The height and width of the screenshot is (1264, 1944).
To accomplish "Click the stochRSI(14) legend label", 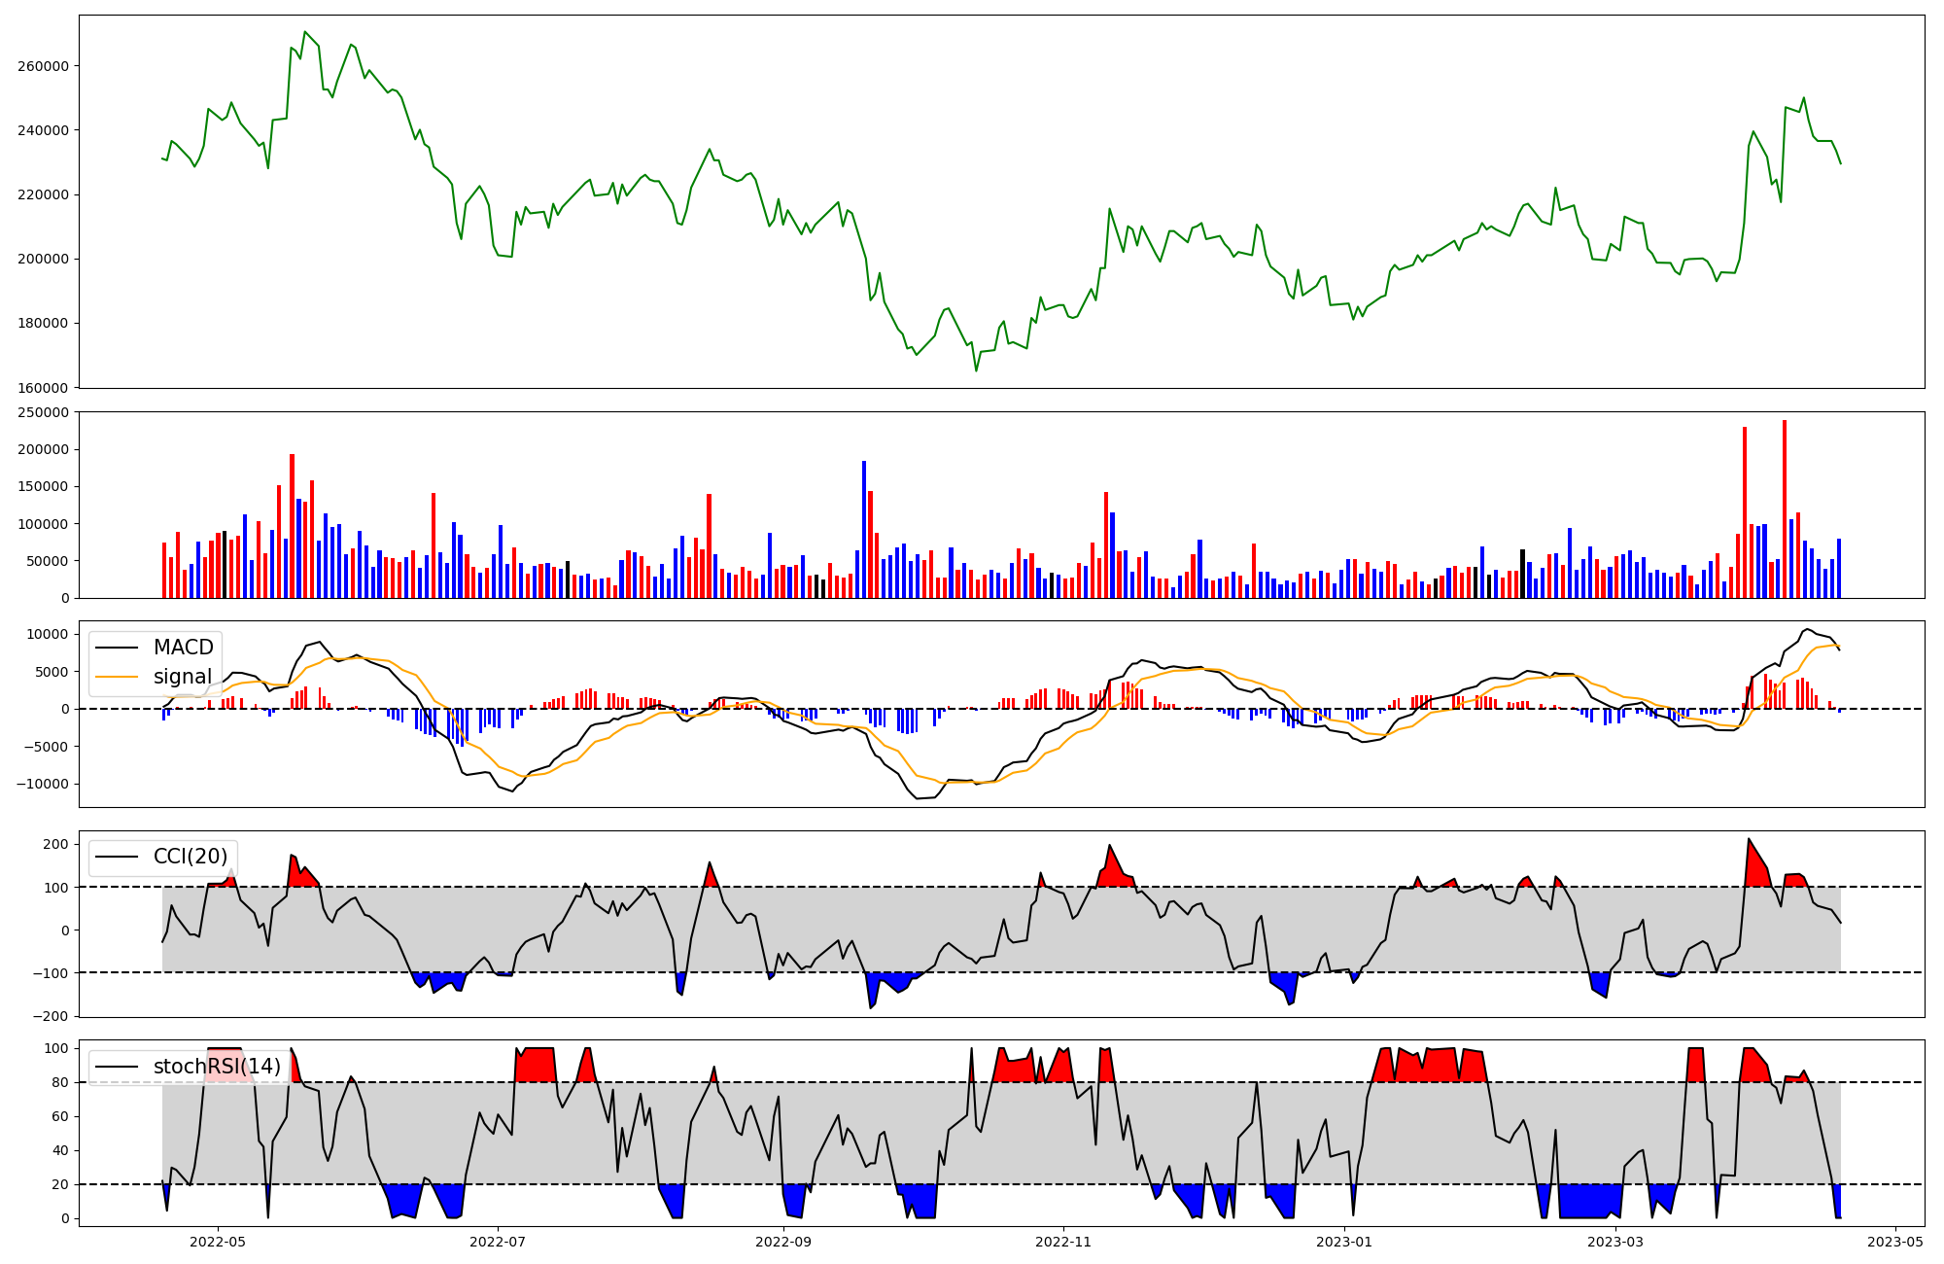I will tap(217, 1067).
